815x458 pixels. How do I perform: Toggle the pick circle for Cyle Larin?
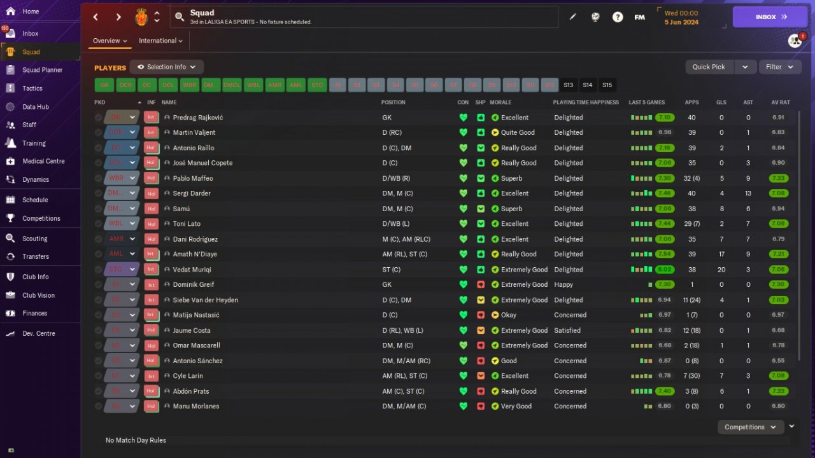pyautogui.click(x=98, y=376)
